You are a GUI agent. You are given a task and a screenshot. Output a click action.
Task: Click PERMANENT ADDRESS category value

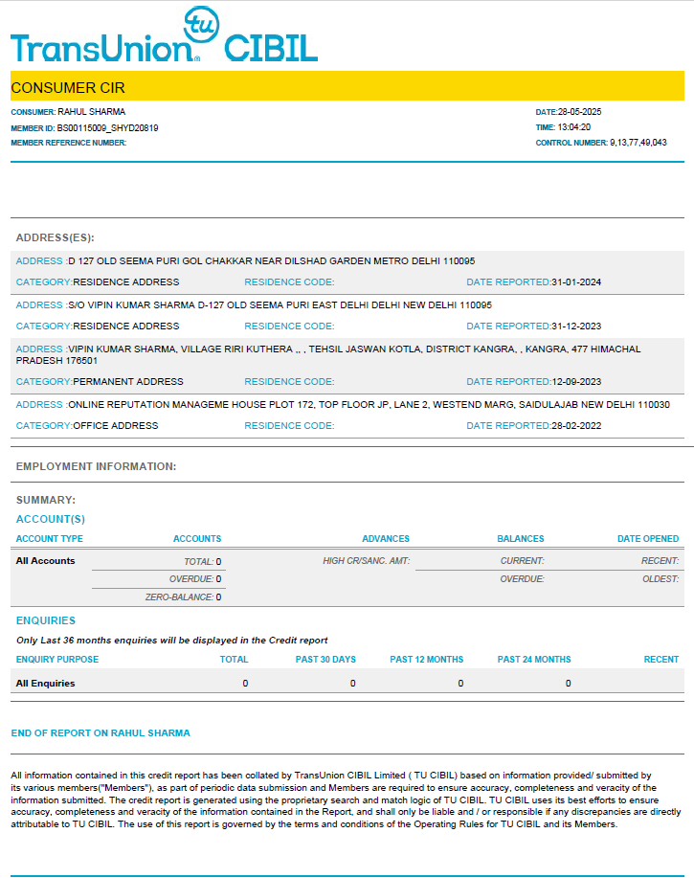(128, 381)
